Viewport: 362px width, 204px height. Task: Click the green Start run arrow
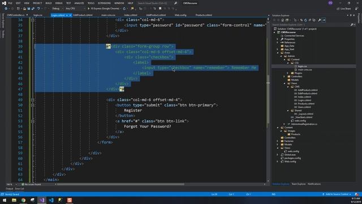coord(88,8)
